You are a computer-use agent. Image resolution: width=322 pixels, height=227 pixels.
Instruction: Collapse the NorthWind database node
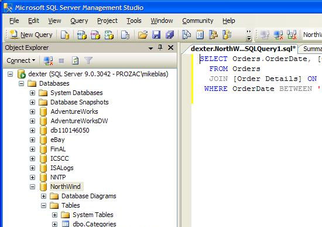pos(32,187)
